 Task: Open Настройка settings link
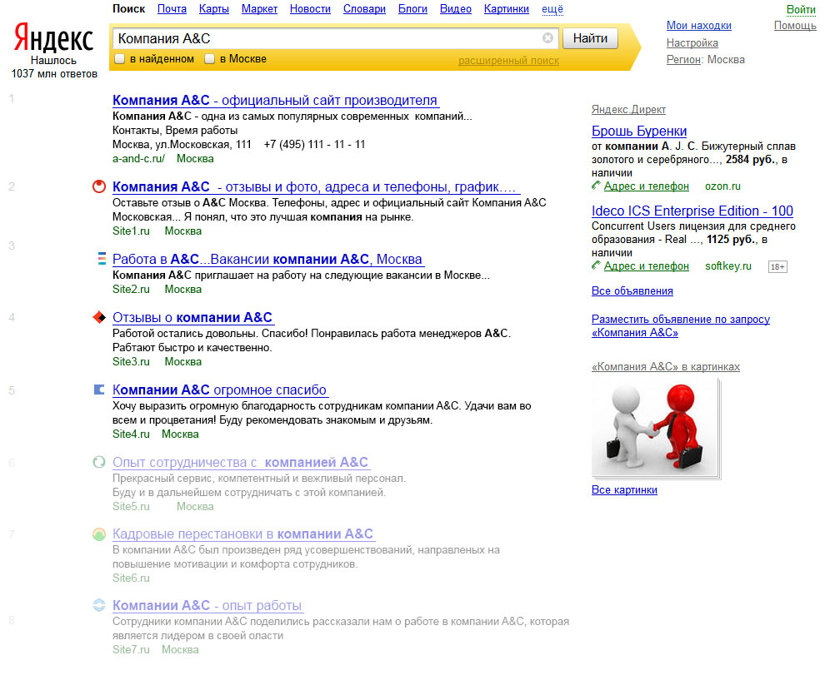click(x=692, y=42)
